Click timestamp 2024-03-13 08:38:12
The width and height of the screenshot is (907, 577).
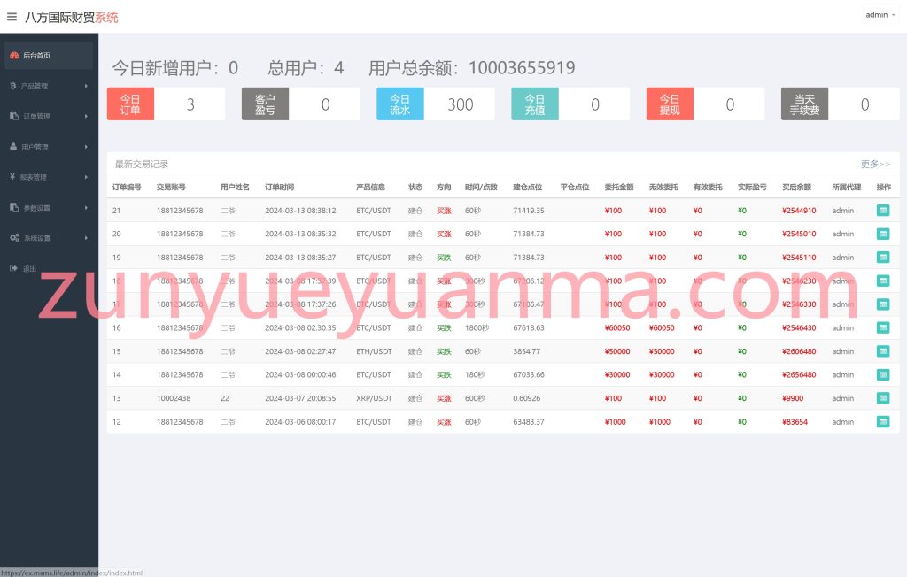(x=300, y=211)
